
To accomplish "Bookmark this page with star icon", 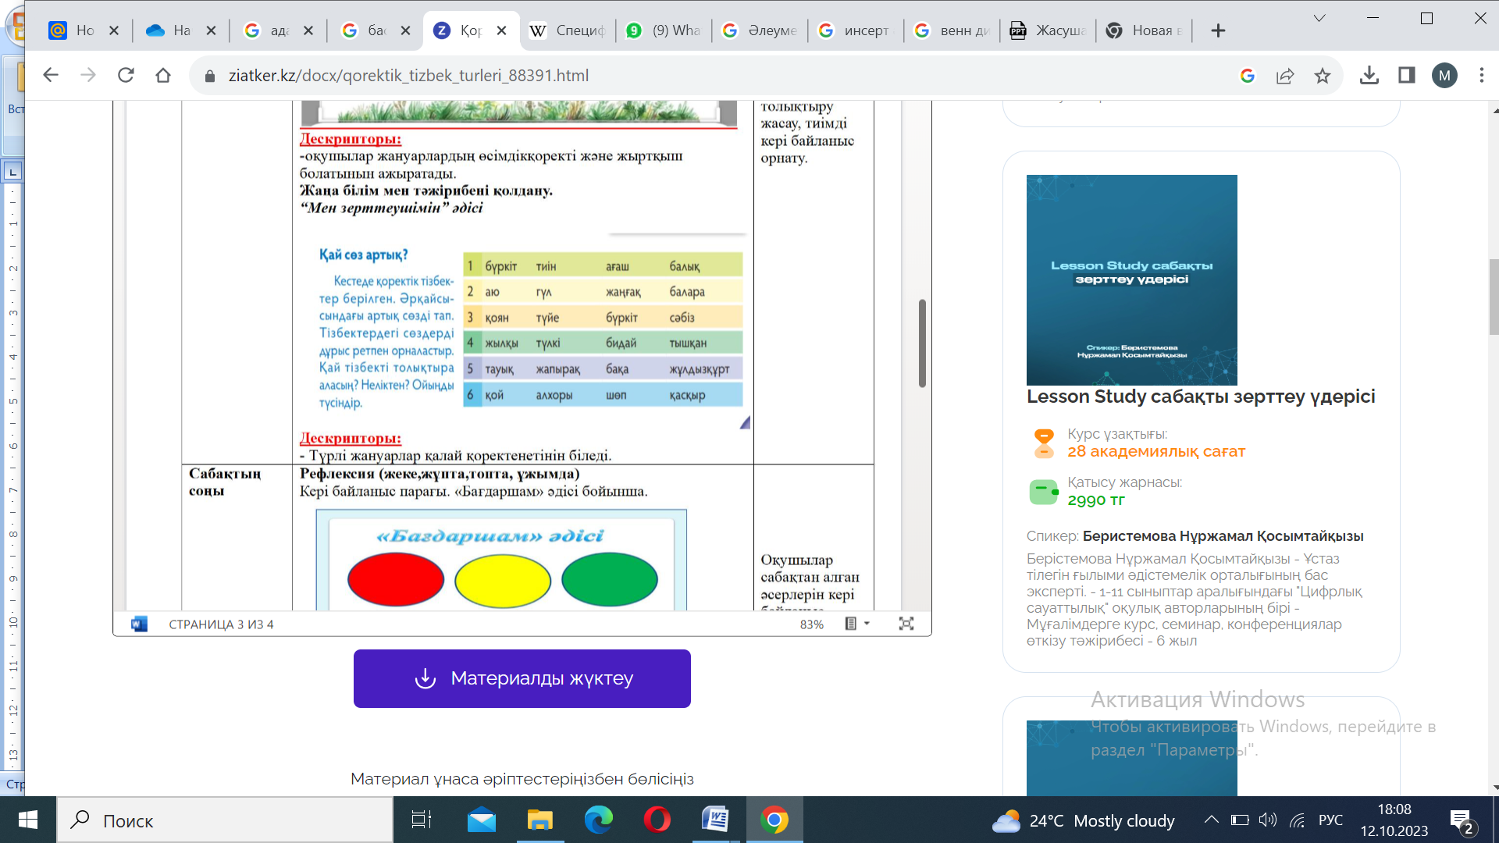I will (x=1322, y=76).
